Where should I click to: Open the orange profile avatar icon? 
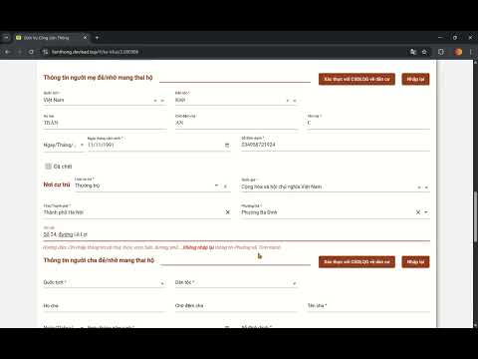(458, 52)
